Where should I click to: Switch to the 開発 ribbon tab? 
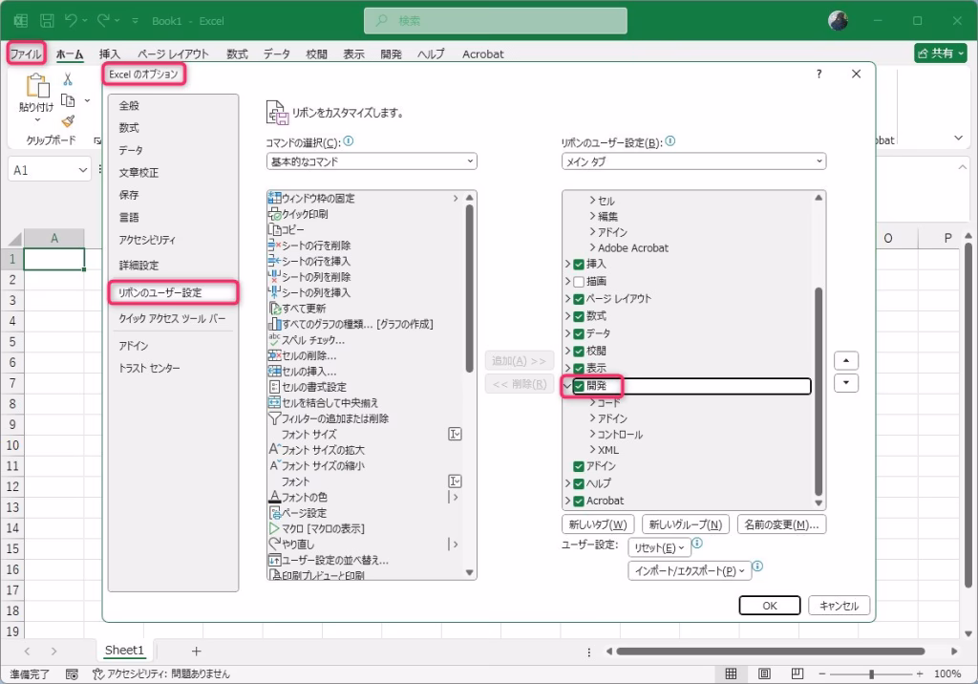391,54
